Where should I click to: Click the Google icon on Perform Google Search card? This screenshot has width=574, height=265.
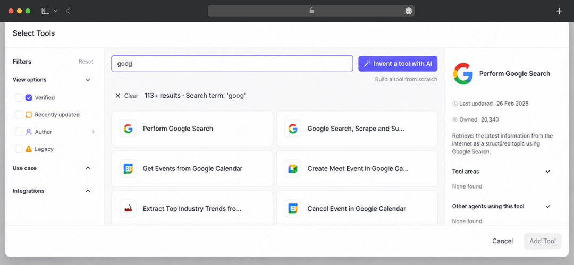point(128,129)
